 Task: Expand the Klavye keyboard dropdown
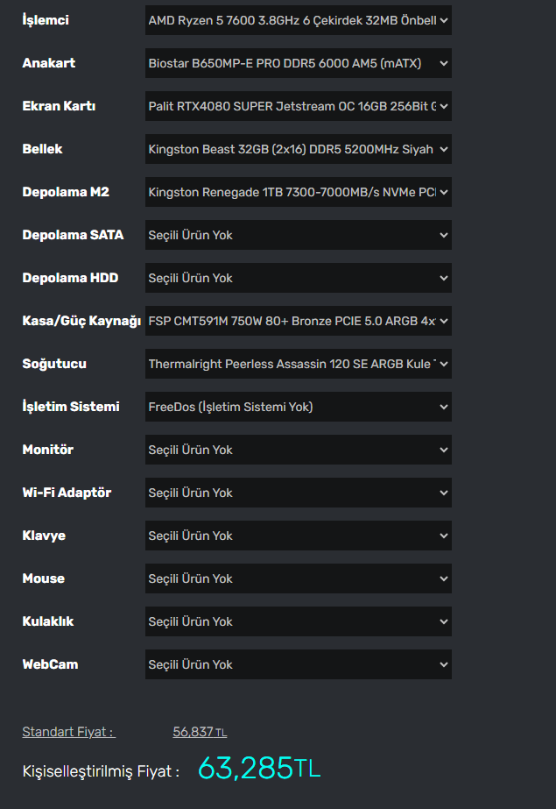298,536
